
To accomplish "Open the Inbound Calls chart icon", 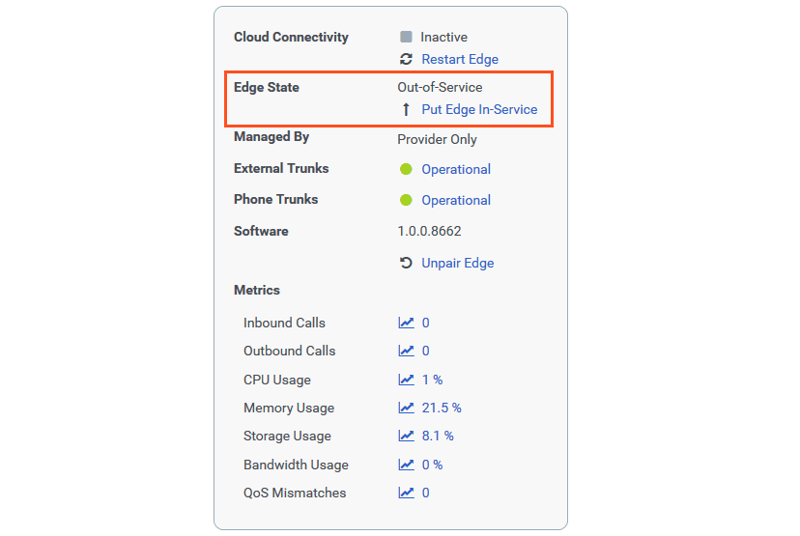I will 407,323.
